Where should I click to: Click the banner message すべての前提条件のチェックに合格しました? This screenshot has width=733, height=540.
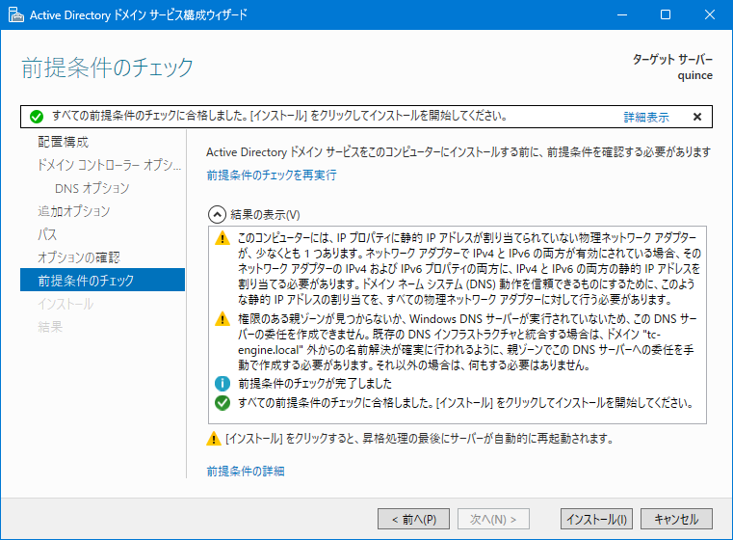280,116
